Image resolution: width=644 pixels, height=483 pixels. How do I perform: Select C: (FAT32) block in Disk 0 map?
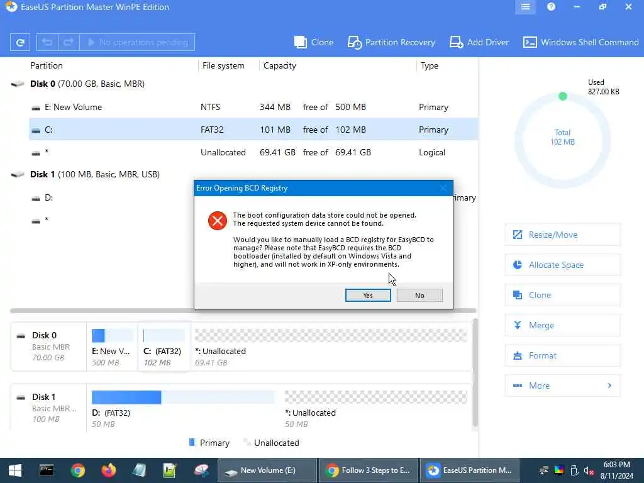point(164,347)
